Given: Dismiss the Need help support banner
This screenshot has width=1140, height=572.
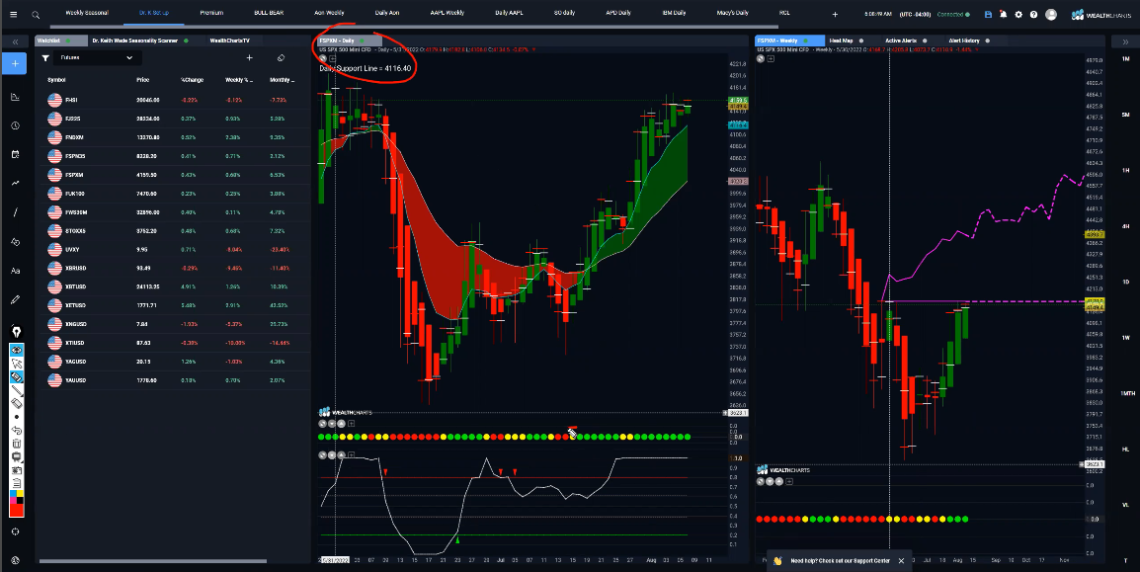Looking at the screenshot, I should (x=901, y=561).
